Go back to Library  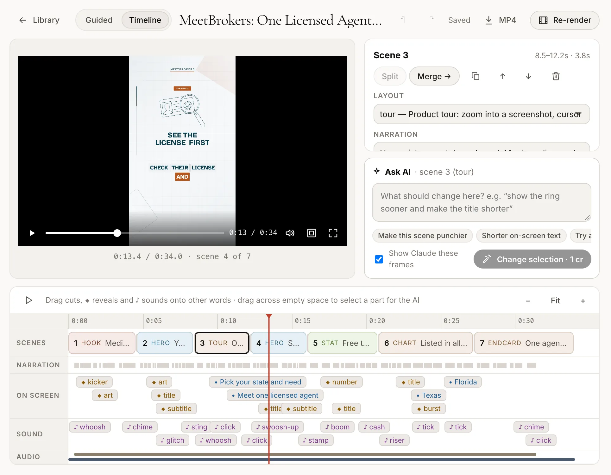click(x=39, y=20)
